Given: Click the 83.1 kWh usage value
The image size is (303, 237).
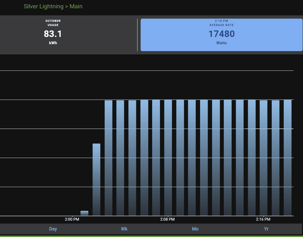Looking at the screenshot, I should [x=53, y=34].
